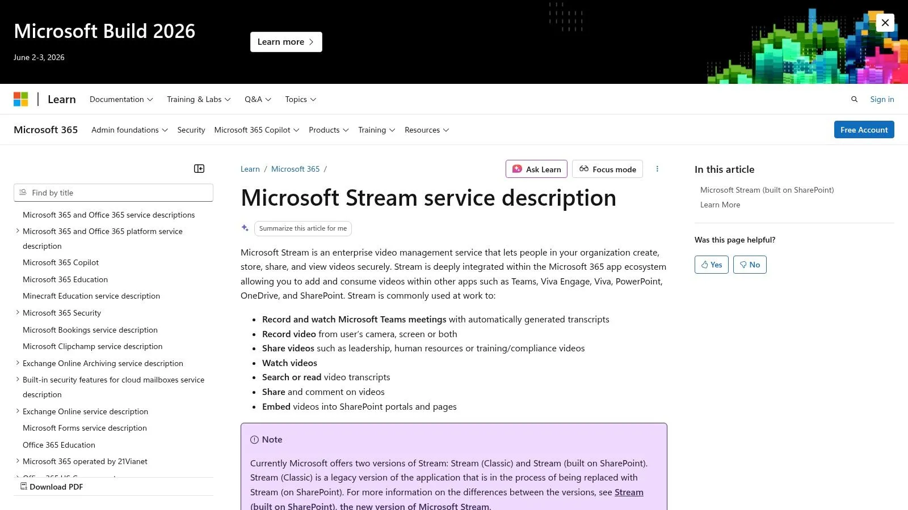Click the sparkle icon beside Summarize
This screenshot has width=908, height=510.
click(245, 228)
